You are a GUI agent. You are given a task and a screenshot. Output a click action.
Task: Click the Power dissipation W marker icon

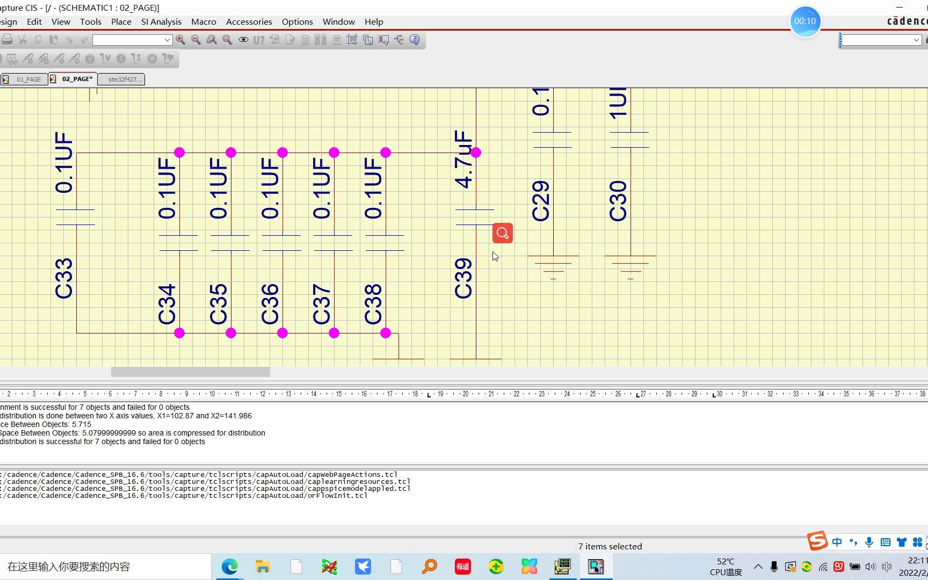click(x=152, y=59)
